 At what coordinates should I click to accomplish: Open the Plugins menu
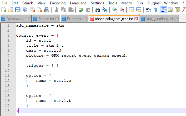tap(153, 3)
